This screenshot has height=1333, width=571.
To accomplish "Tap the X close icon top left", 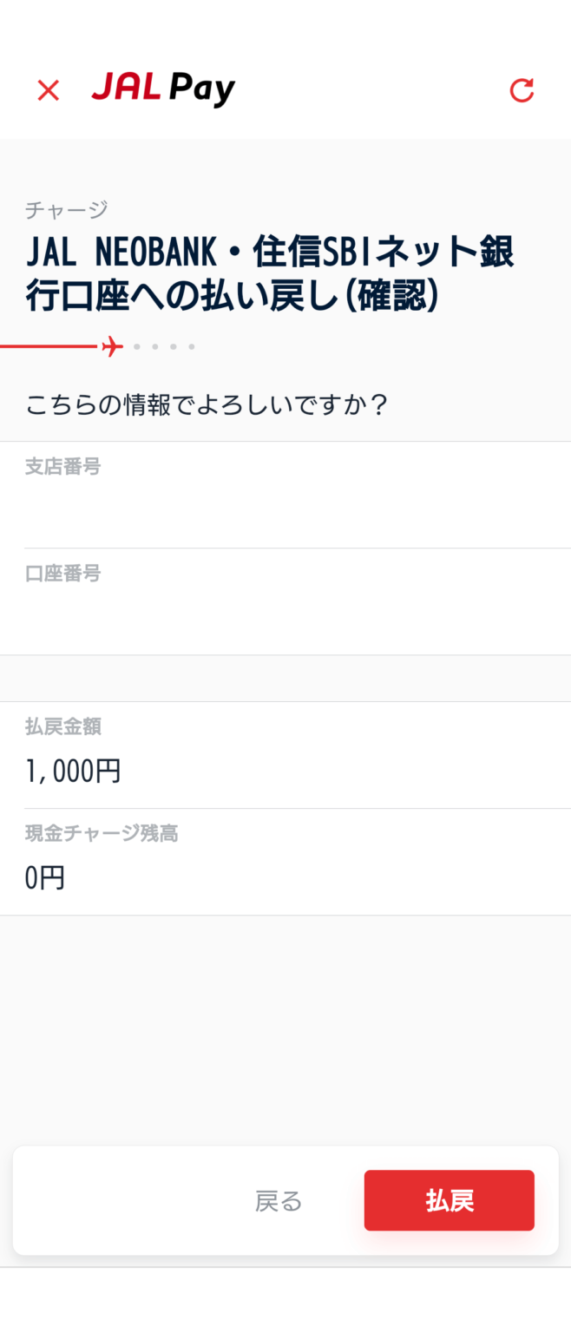I will 48,89.
